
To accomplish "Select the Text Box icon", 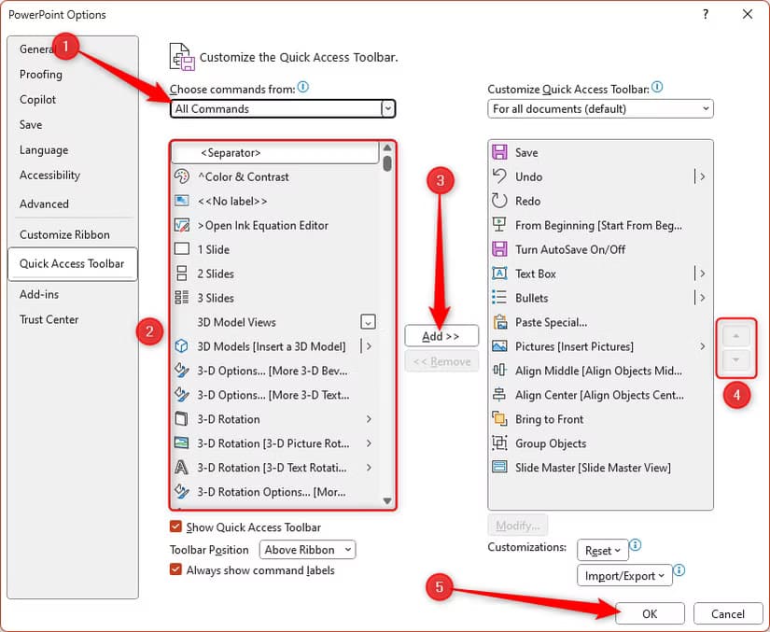I will click(x=499, y=273).
